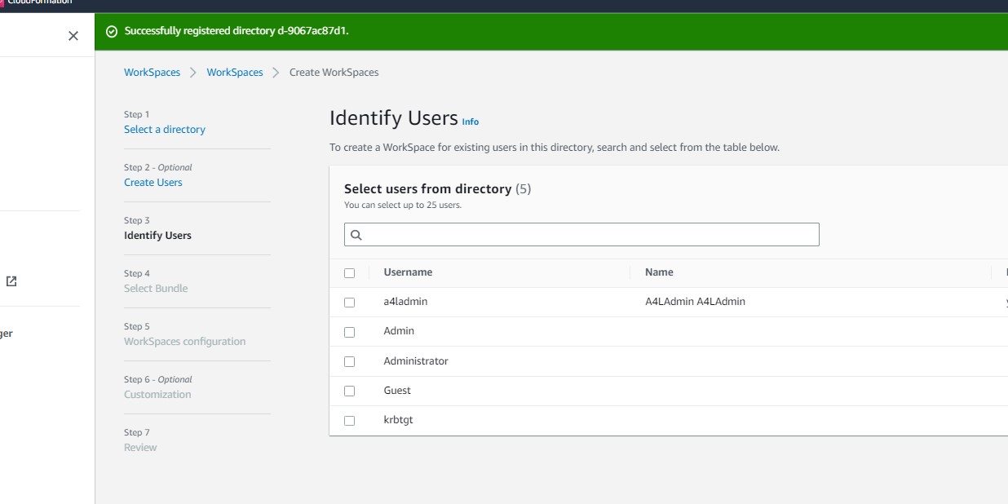This screenshot has height=504, width=1008.
Task: Open the external link icon in the left sidebar
Action: coord(11,281)
